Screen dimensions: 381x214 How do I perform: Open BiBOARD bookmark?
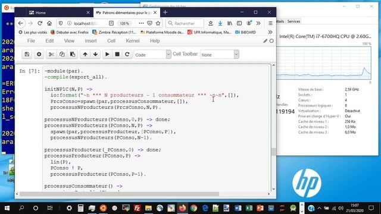pyautogui.click(x=245, y=32)
